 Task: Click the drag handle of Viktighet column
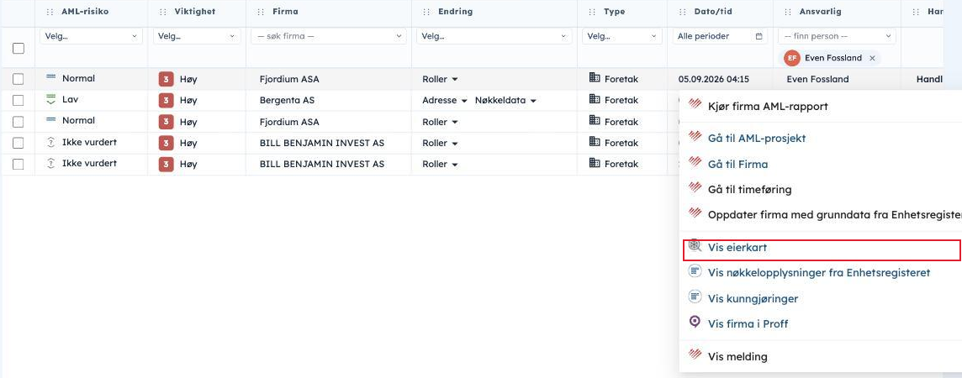(162, 12)
